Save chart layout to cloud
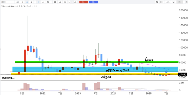 [173, 2]
